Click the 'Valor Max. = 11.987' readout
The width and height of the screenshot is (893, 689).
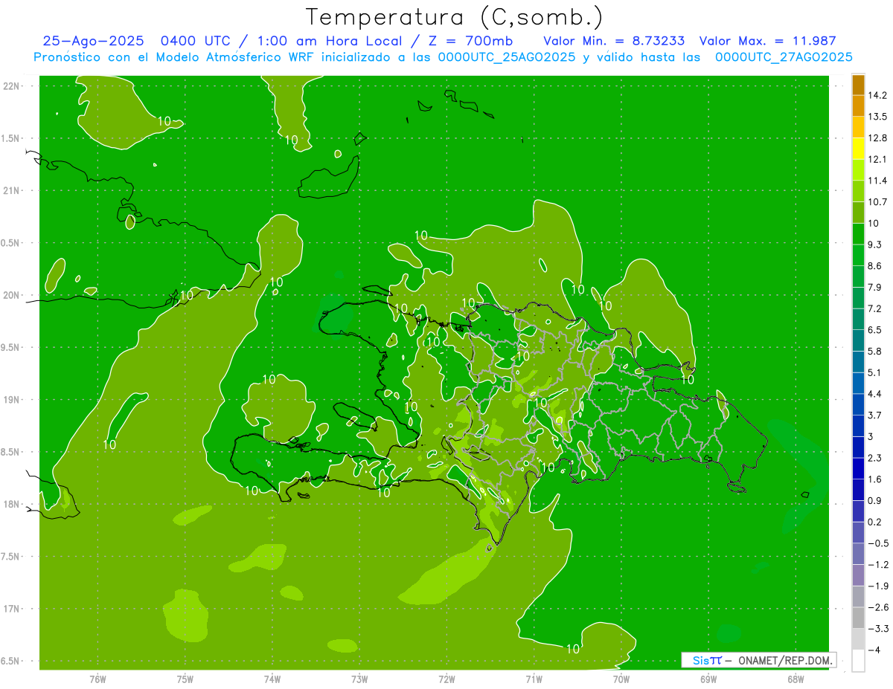click(x=768, y=42)
